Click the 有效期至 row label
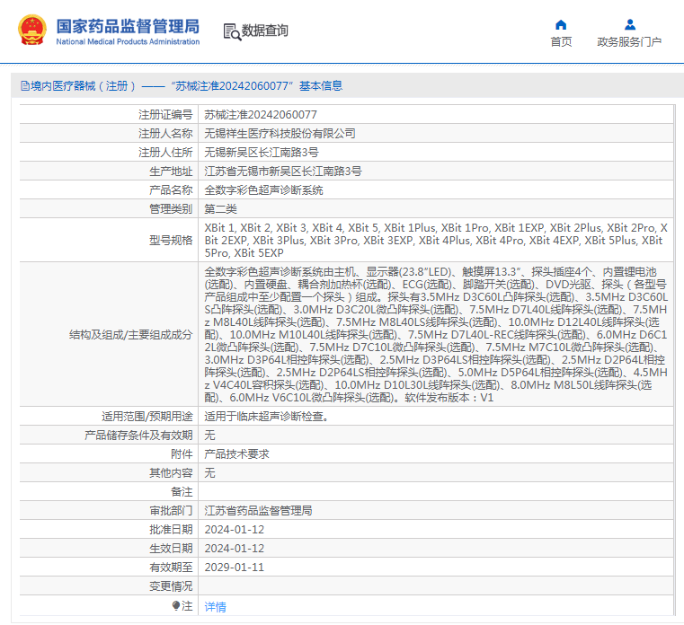The height and width of the screenshot is (625, 684). tap(171, 567)
